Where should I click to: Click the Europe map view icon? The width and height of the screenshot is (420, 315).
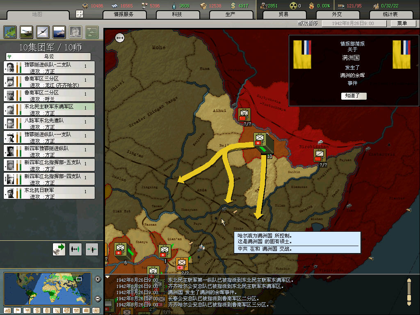[x=10, y=31]
